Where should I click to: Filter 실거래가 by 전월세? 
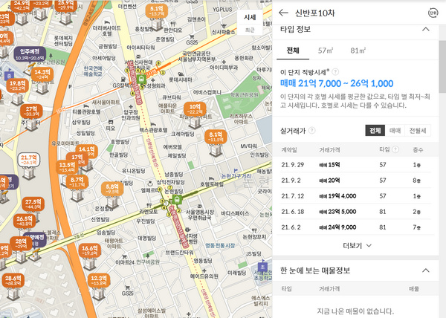[x=418, y=131]
